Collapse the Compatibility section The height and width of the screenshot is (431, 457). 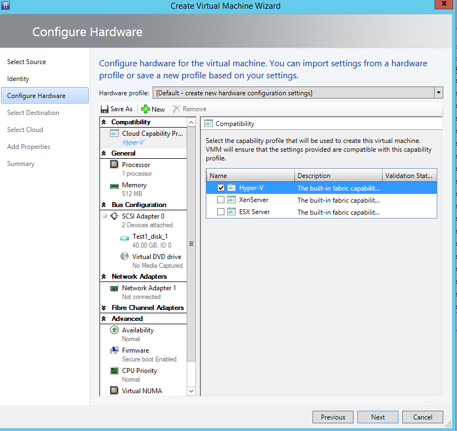(x=104, y=122)
